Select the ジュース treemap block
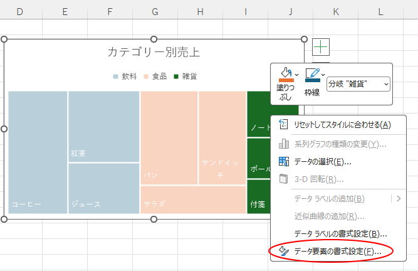Image resolution: width=418 pixels, height=271 pixels. tap(104, 188)
